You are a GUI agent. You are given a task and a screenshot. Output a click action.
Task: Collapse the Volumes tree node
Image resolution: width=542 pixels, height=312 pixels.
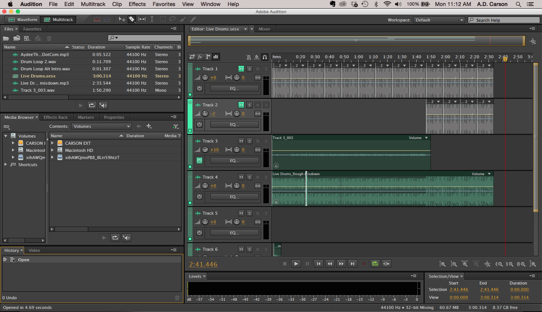[6, 136]
